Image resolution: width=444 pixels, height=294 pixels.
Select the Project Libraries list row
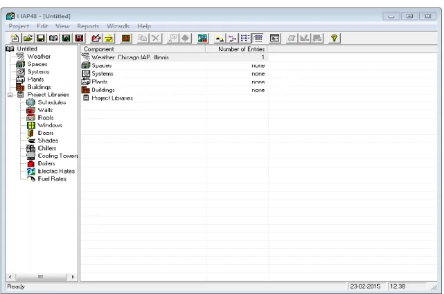coord(174,98)
